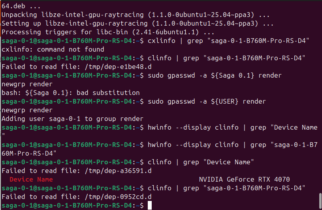The height and width of the screenshot is (210, 322).
Task: Click the "Unpacking libze-intel-gpu-raytracing" line
Action: pos(136,15)
